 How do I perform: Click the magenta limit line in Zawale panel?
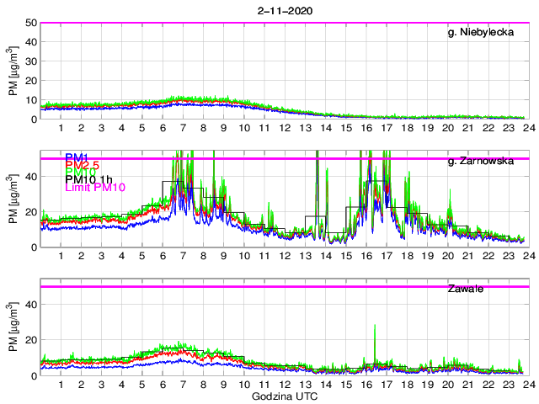pyautogui.click(x=253, y=287)
